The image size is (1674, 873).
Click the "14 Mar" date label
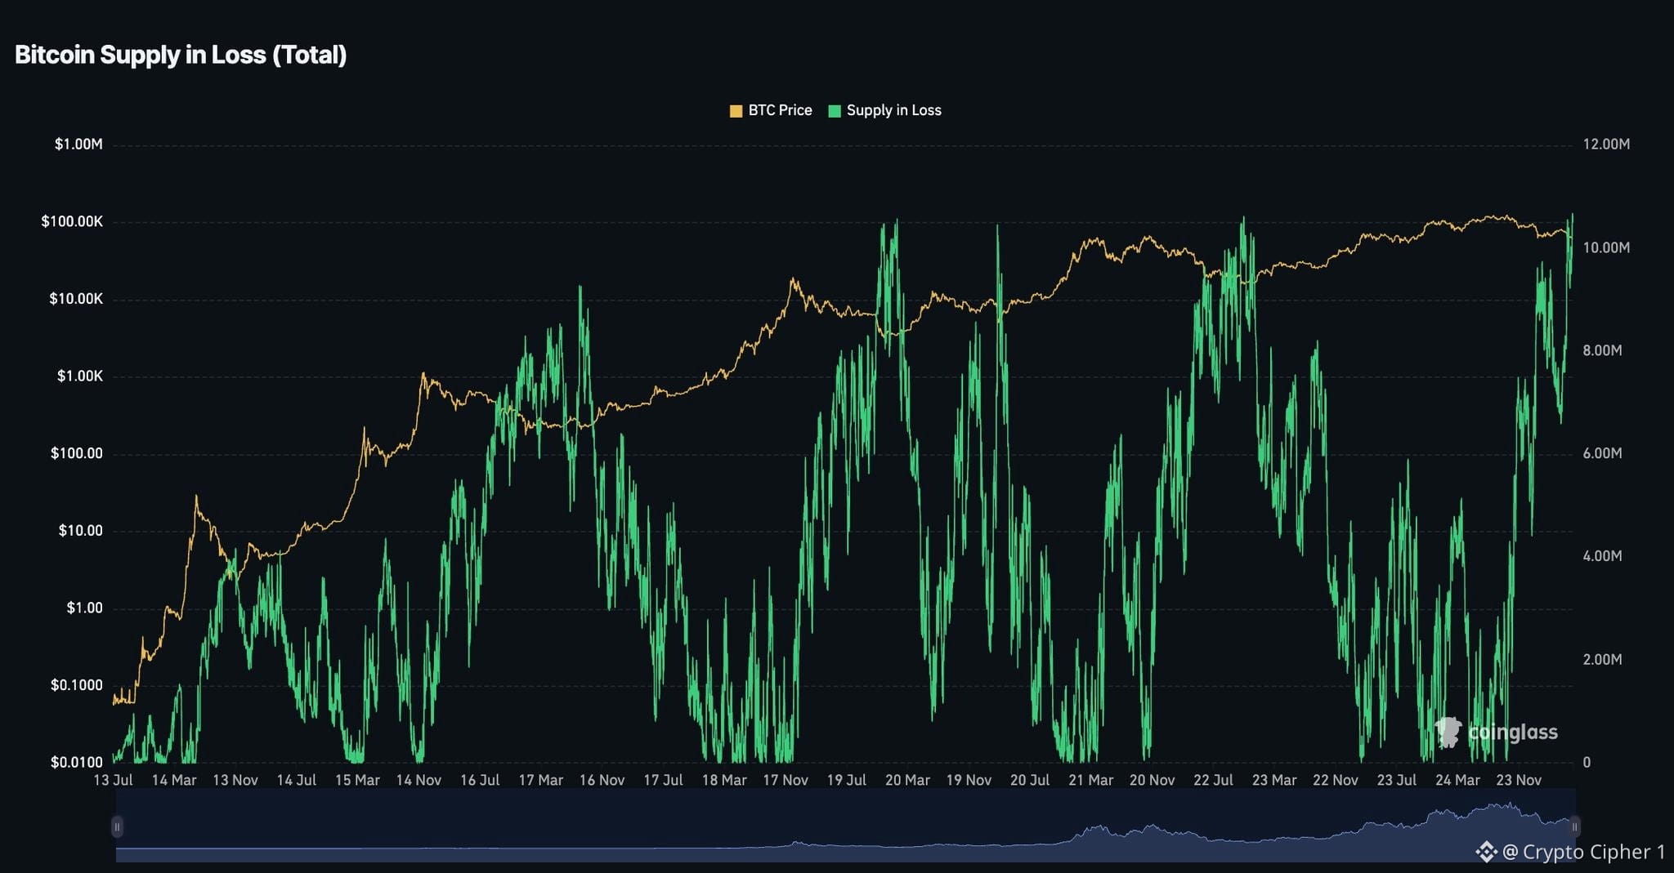pos(174,780)
